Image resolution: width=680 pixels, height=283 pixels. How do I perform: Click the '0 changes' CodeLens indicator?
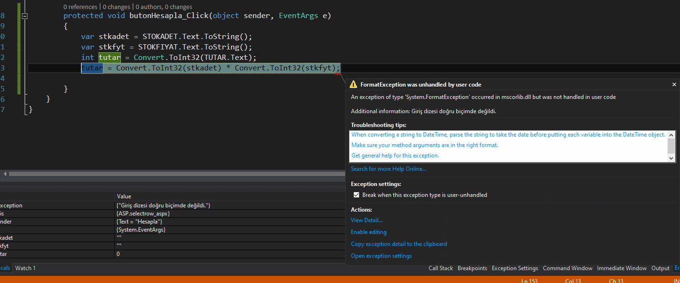click(x=116, y=7)
